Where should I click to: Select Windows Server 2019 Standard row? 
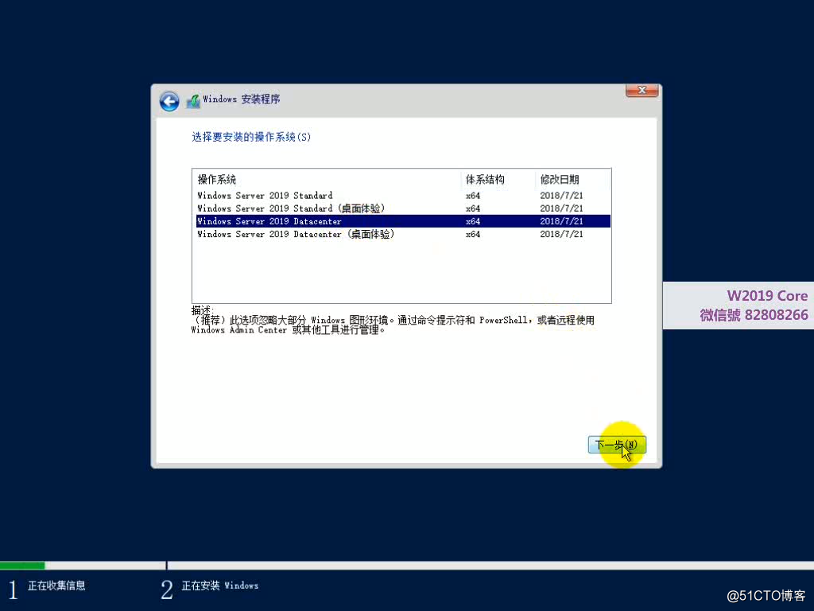pos(403,196)
